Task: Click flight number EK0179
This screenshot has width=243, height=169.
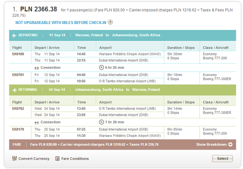Action: (x=18, y=129)
